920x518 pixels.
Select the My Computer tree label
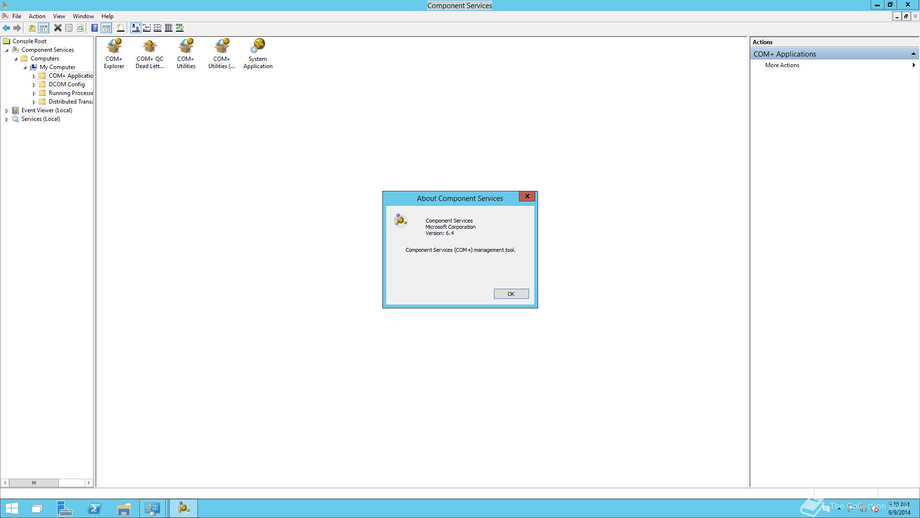tap(57, 67)
